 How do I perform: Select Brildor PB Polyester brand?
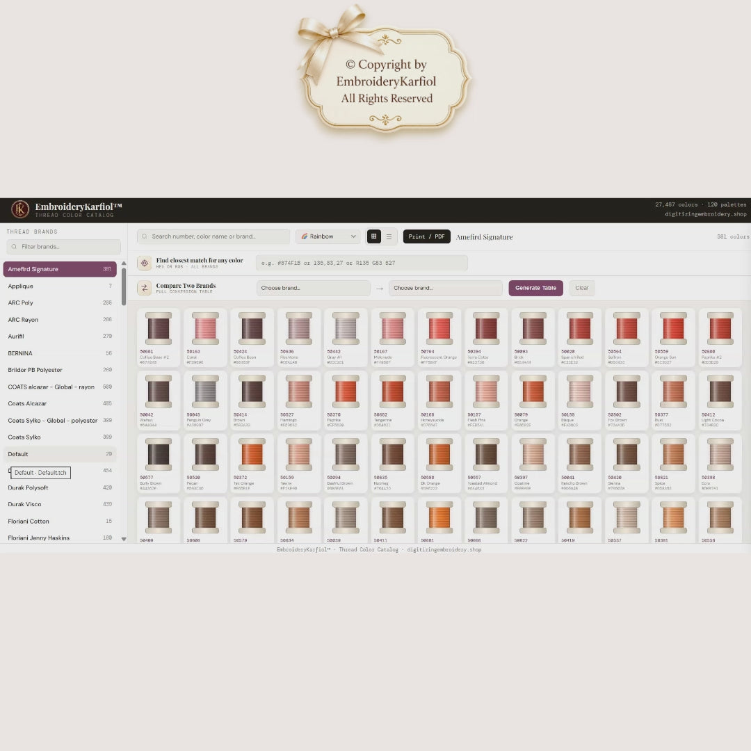tap(60, 370)
